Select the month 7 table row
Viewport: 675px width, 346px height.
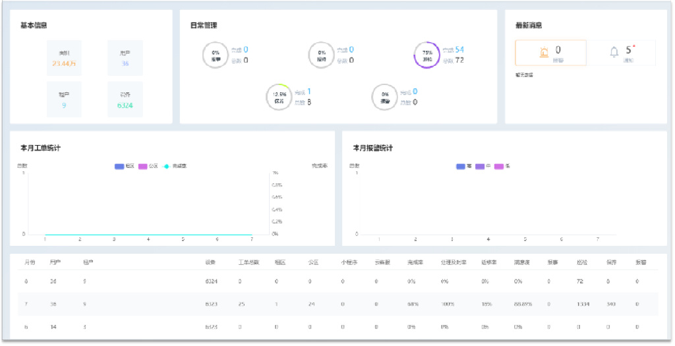coord(338,304)
